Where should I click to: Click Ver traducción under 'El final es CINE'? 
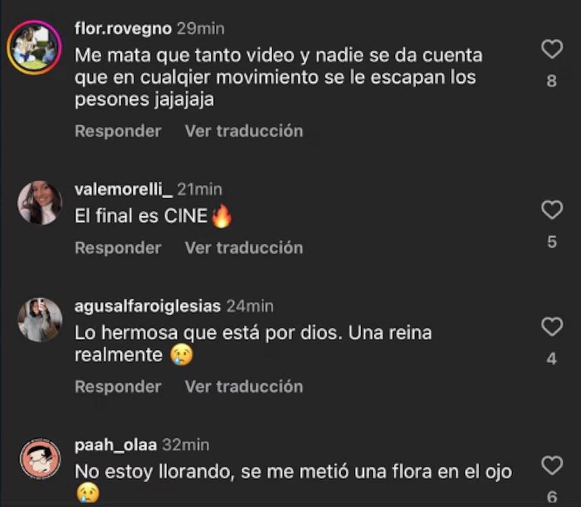click(x=244, y=248)
